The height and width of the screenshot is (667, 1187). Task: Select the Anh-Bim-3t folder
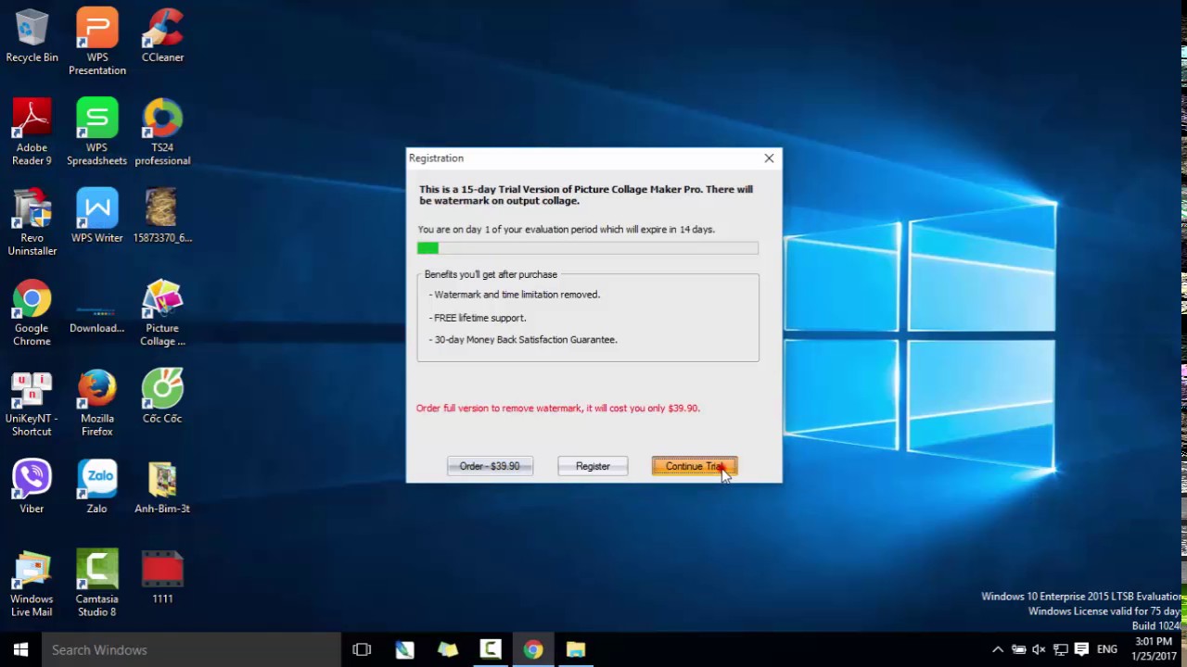pyautogui.click(x=162, y=487)
